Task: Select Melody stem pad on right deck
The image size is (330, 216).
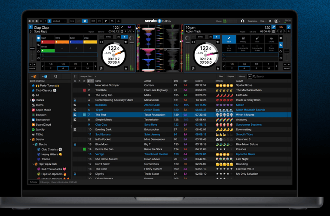Action: [243, 39]
